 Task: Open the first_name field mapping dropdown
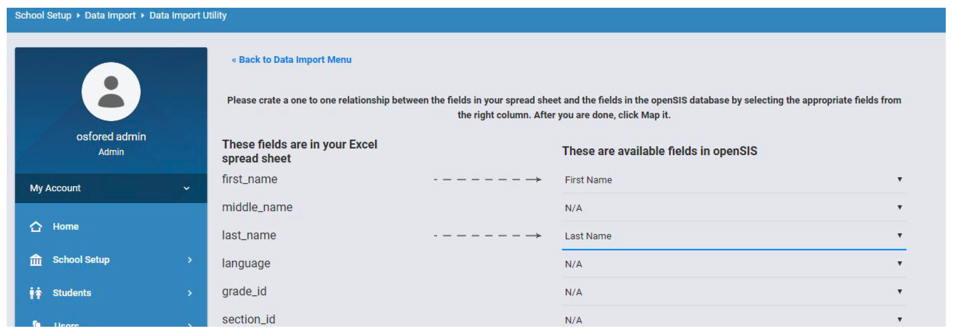733,180
